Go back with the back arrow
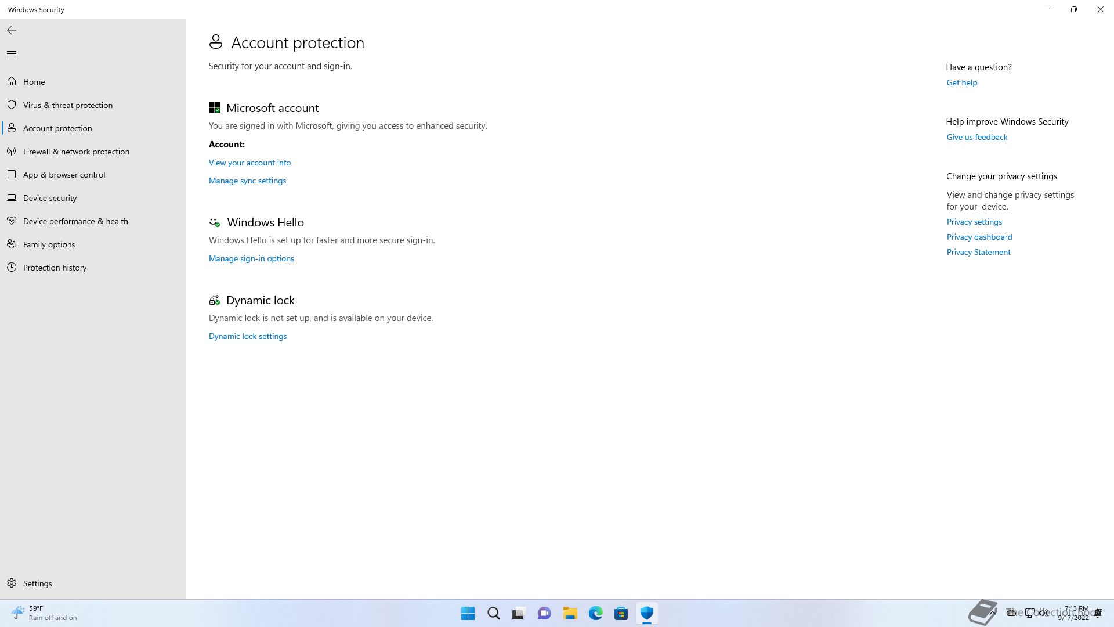Viewport: 1114px width, 627px height. point(12,30)
